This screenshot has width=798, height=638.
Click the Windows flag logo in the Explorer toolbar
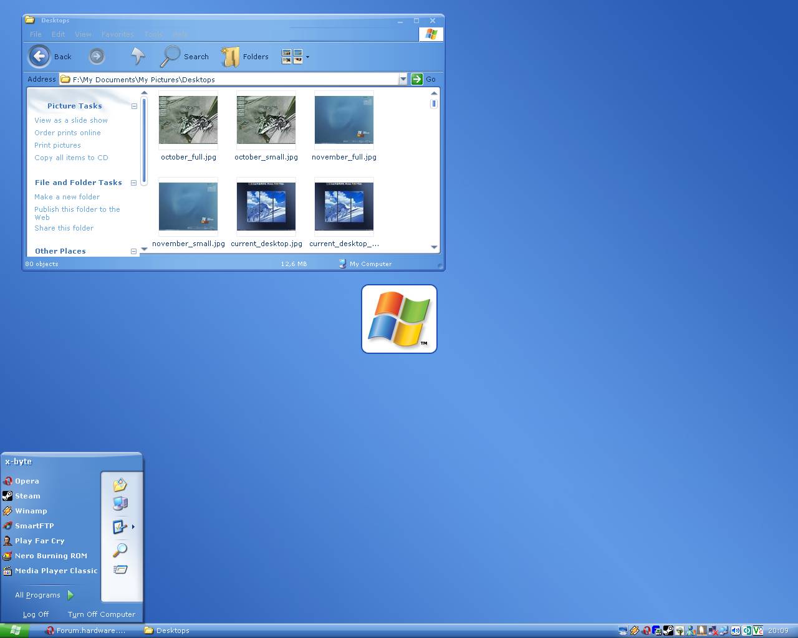tap(431, 34)
